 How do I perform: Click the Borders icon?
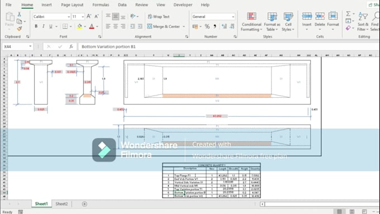[65, 26]
